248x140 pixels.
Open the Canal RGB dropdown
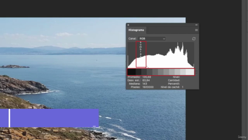coord(152,38)
